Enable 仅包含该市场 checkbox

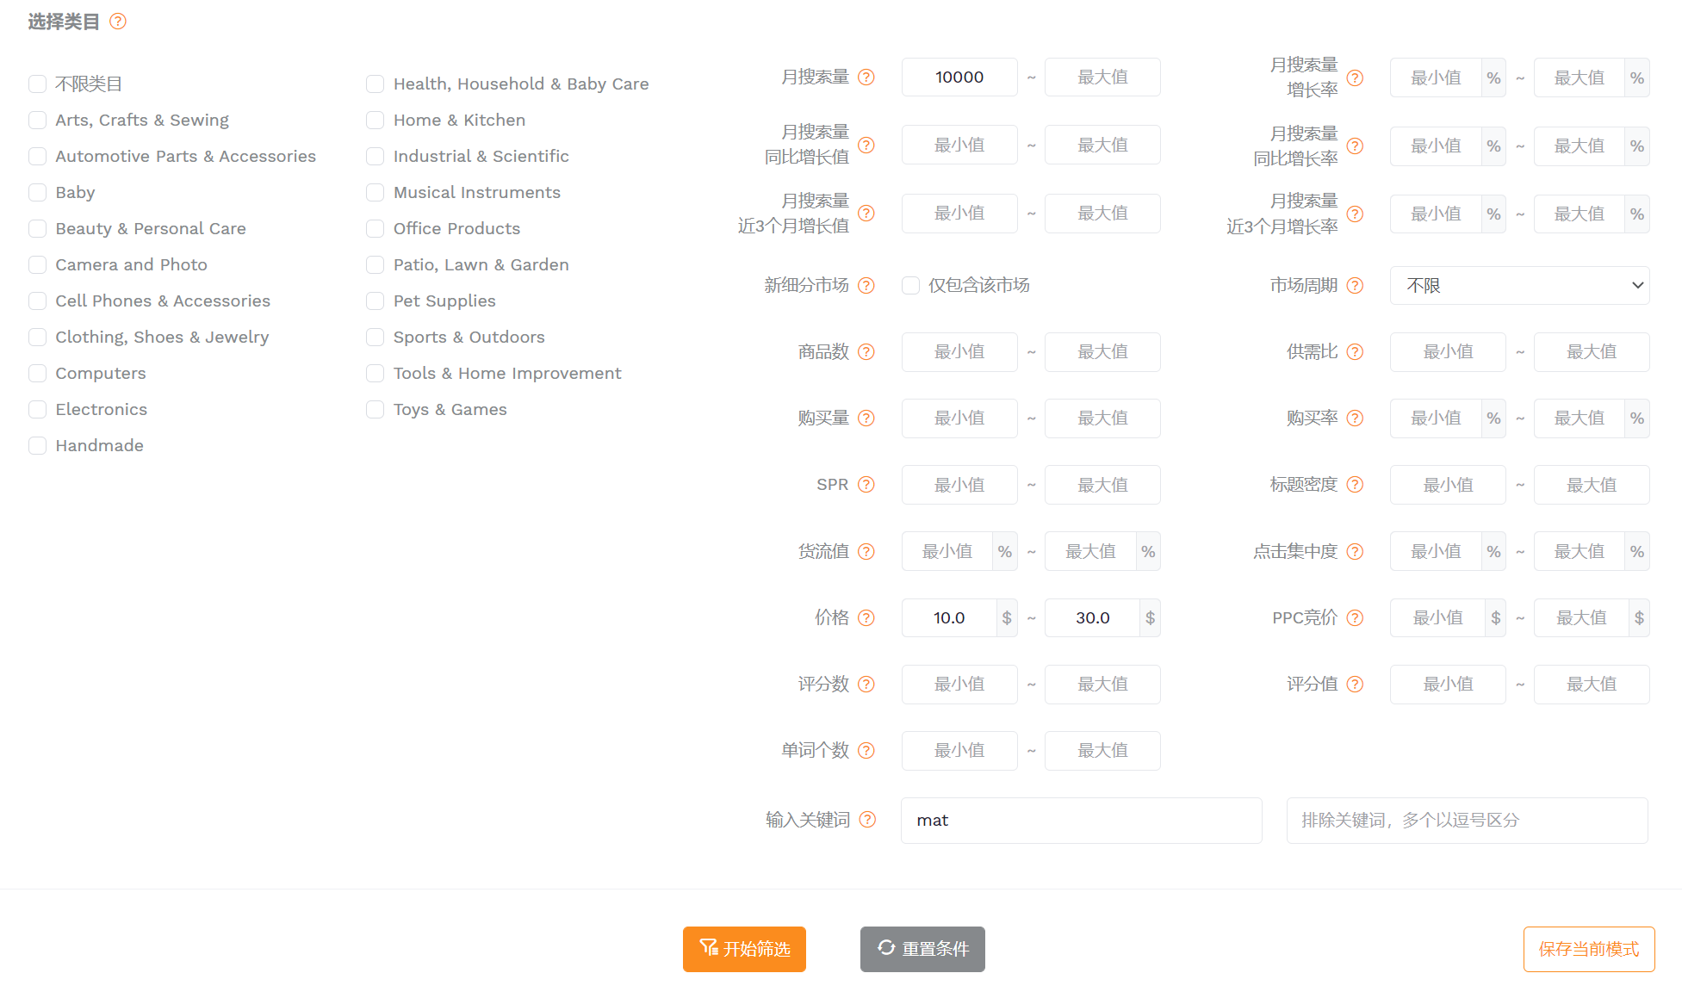pyautogui.click(x=910, y=286)
